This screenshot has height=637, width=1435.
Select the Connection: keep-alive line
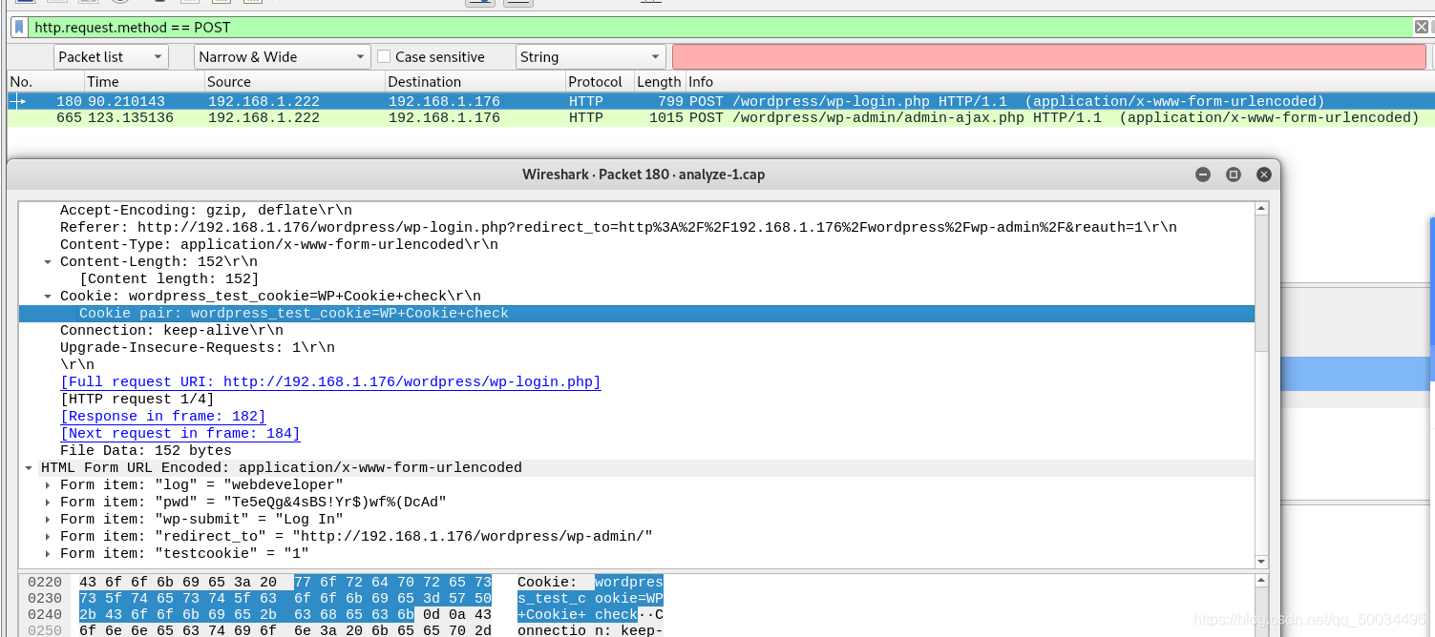[x=171, y=331]
